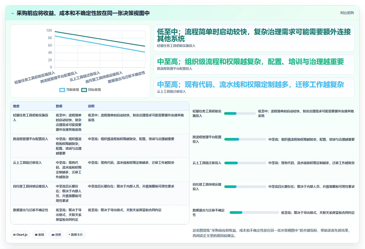Click the 数据卡片 chip at the bottom
The image size is (365, 249).
click(x=76, y=235)
